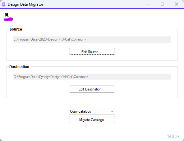Click the purple accent bar under title
The image size is (184, 141).
coord(92,9)
